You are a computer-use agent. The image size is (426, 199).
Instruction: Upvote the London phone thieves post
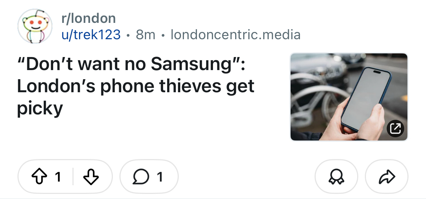(x=39, y=177)
